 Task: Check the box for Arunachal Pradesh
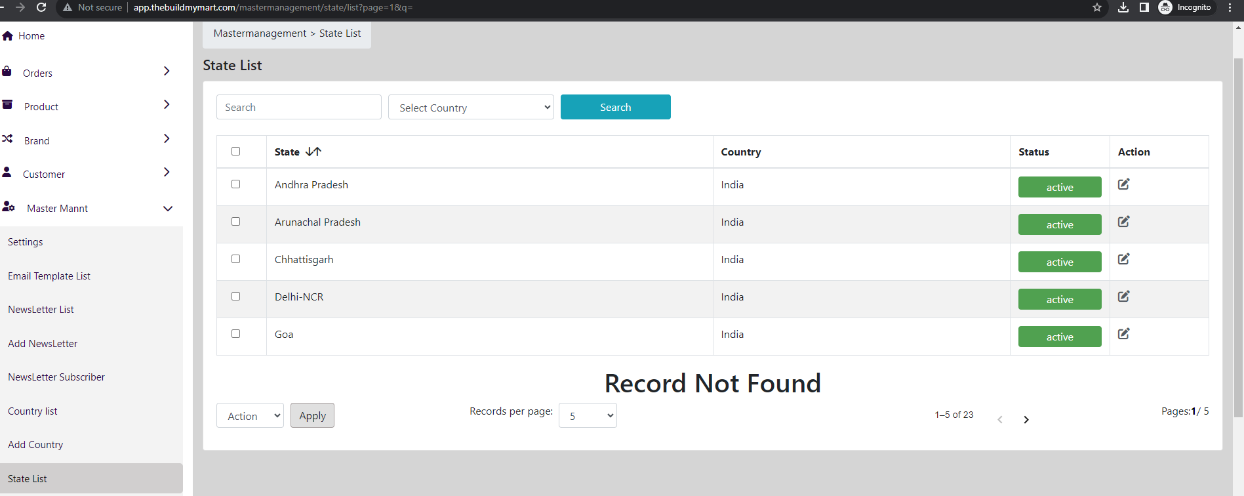[x=236, y=222]
